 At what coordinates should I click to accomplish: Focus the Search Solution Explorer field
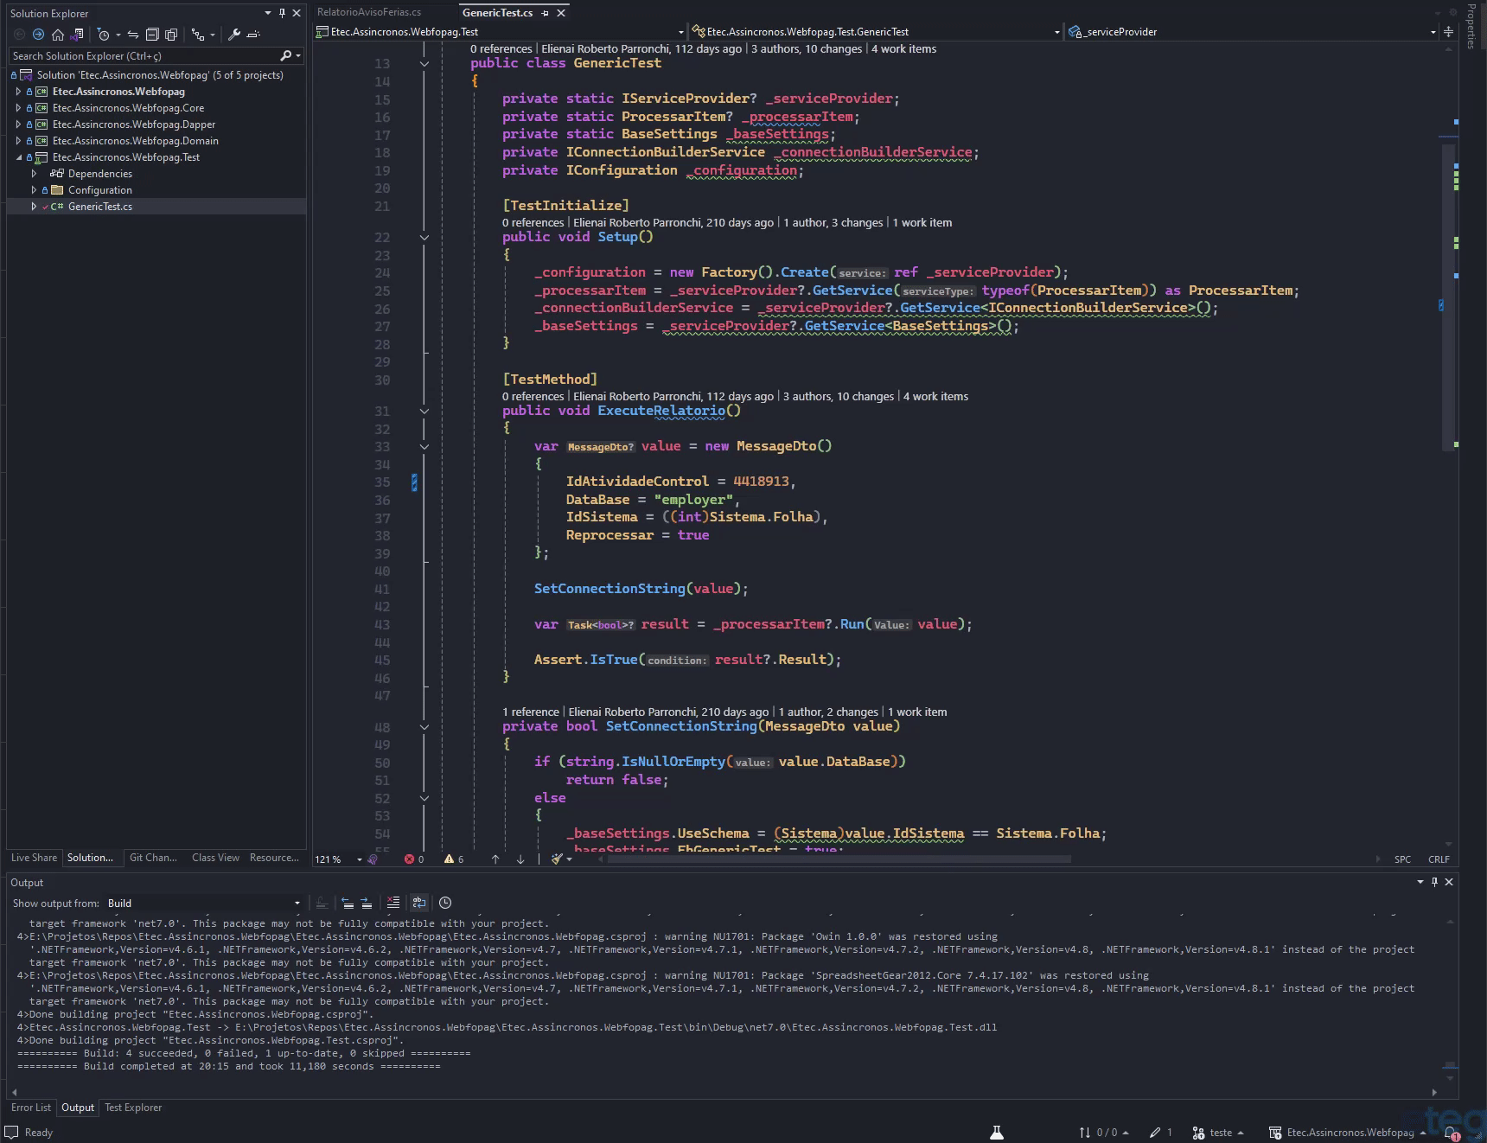144,56
